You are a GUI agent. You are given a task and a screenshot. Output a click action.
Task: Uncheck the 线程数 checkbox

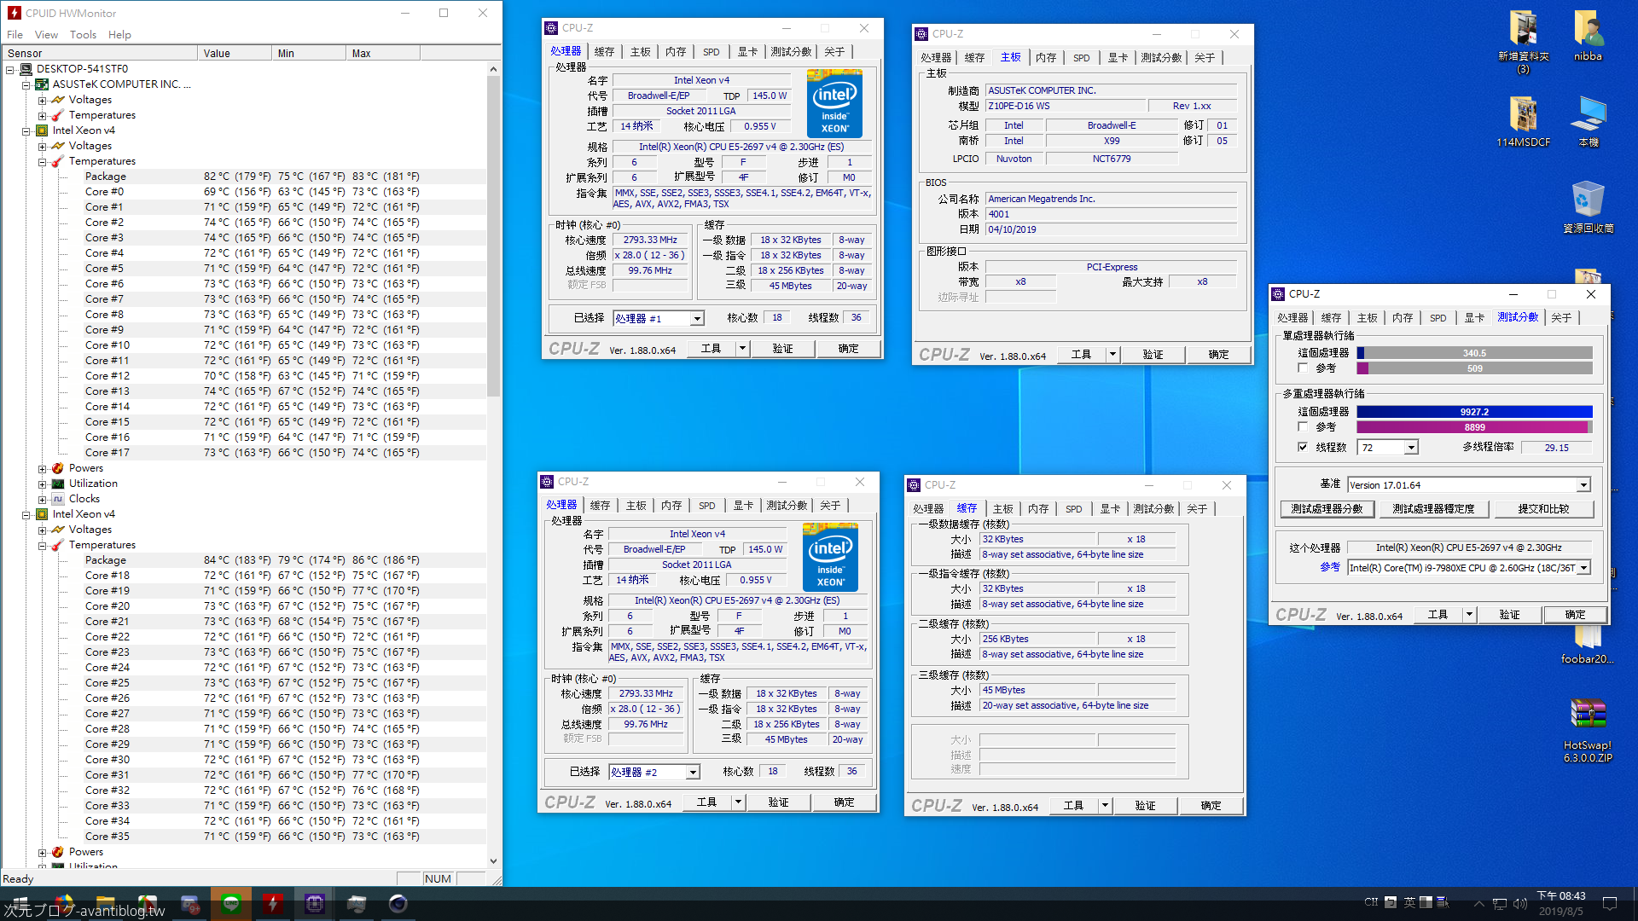point(1303,447)
